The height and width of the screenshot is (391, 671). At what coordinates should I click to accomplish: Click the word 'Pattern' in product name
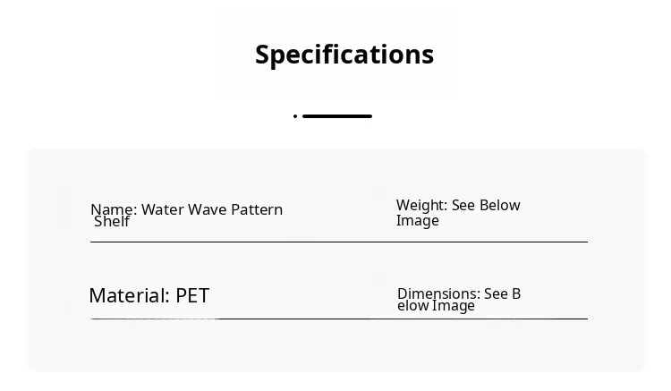pyautogui.click(x=257, y=209)
